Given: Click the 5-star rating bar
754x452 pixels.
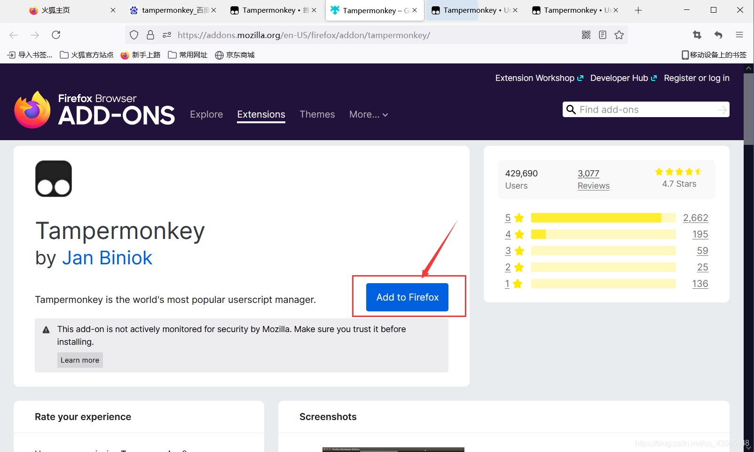Looking at the screenshot, I should (x=604, y=218).
